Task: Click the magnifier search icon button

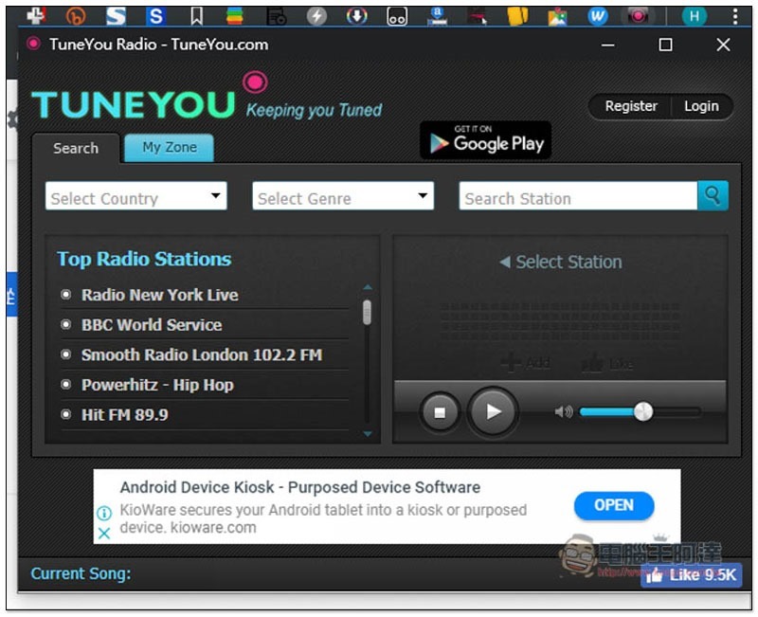Action: [x=713, y=196]
